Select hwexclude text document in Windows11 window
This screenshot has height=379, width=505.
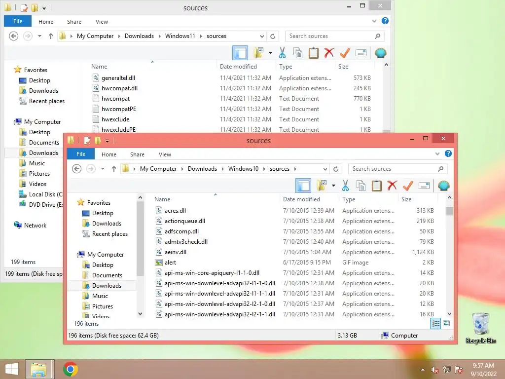[x=115, y=119]
